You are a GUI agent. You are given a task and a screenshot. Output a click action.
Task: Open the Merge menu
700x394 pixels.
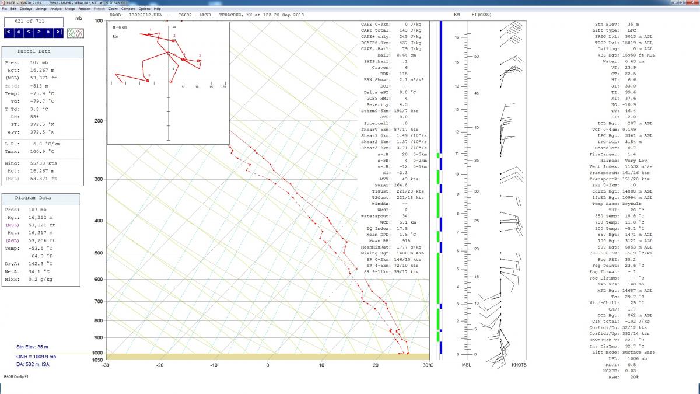(x=70, y=9)
